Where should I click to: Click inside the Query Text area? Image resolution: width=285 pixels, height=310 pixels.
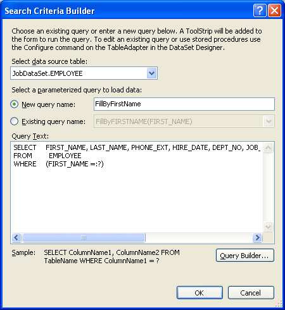[x=137, y=187]
